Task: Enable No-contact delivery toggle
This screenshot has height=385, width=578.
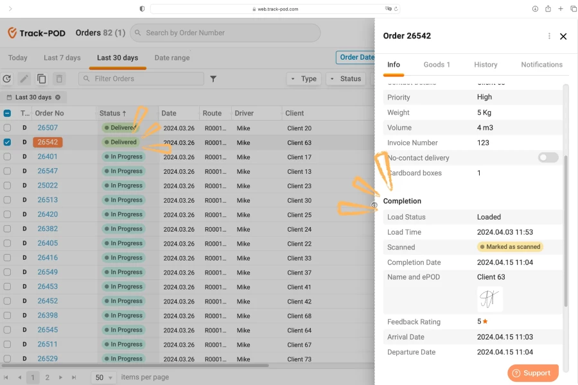Action: [x=547, y=158]
